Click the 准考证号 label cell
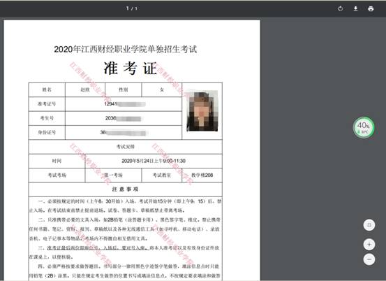Image resolution: width=386 pixels, height=281 pixels. [47, 104]
